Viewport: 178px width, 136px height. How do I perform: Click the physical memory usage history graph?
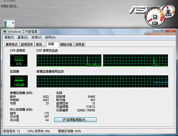click(x=102, y=81)
